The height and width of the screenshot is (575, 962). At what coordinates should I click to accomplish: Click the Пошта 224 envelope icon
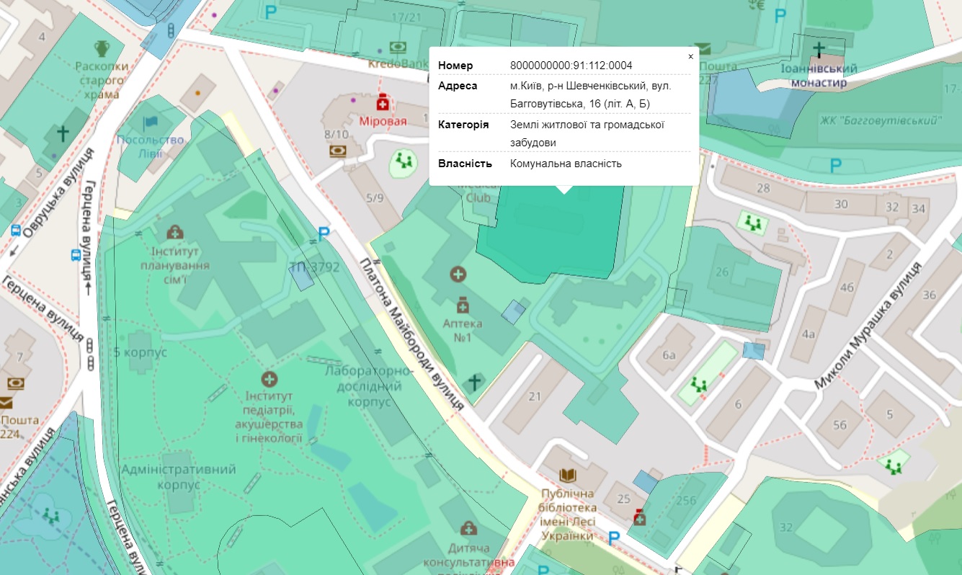coord(6,402)
